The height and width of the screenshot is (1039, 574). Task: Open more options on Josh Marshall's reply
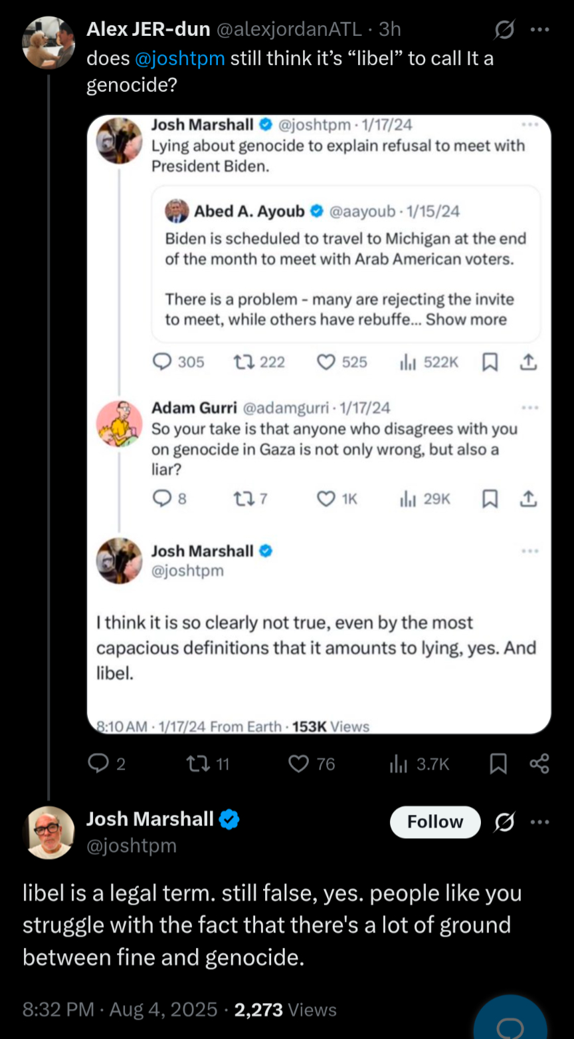point(540,823)
